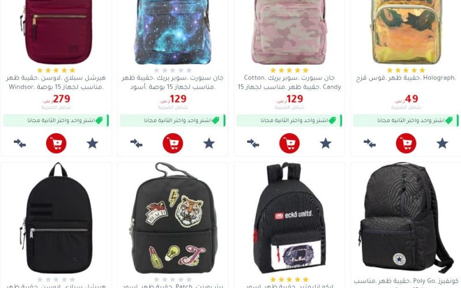Compare the burgundy Herschel backpack

click(20, 143)
